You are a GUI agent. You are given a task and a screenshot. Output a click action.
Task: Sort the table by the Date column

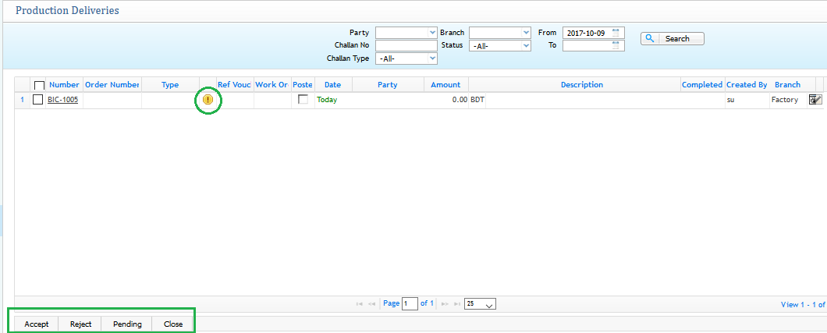tap(332, 84)
